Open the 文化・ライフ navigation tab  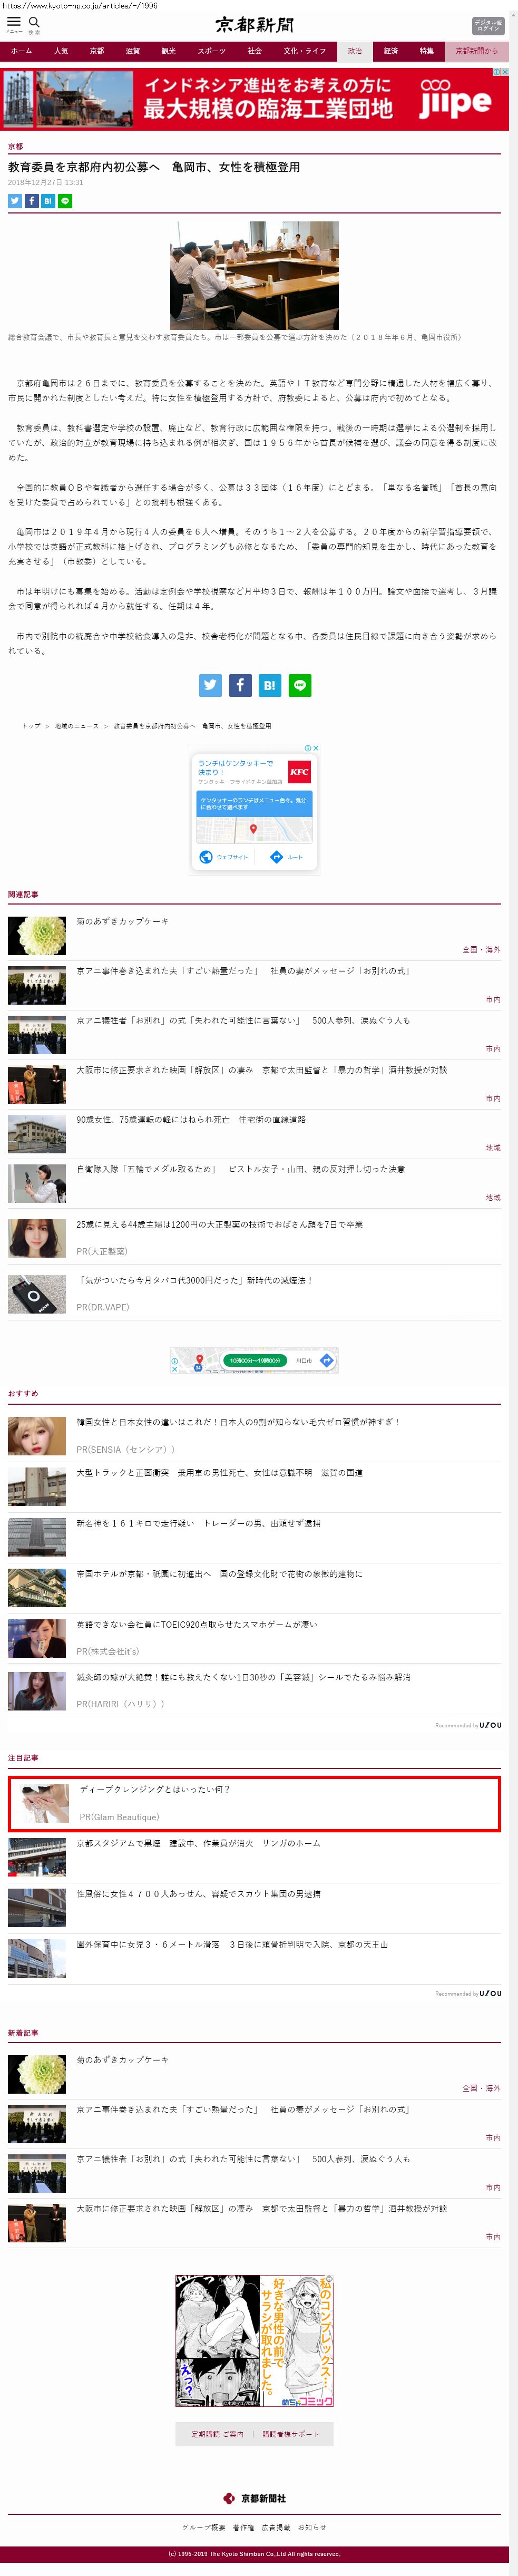pos(304,51)
